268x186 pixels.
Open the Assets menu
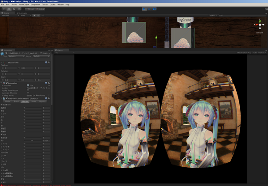[x=14, y=4]
